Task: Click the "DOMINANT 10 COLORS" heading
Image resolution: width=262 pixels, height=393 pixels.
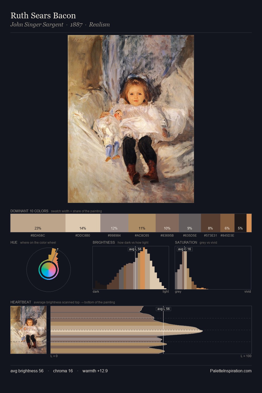Action: 29,211
